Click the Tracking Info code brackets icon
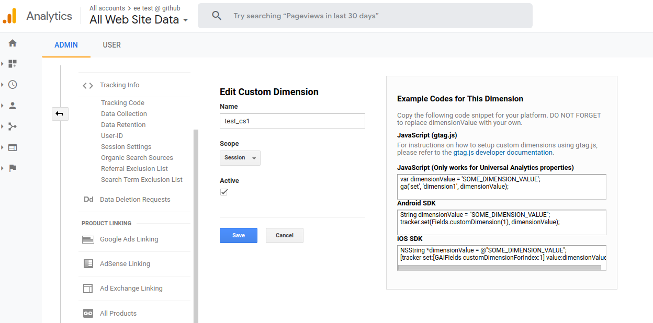Viewport: 653px width, 323px height. click(x=87, y=85)
